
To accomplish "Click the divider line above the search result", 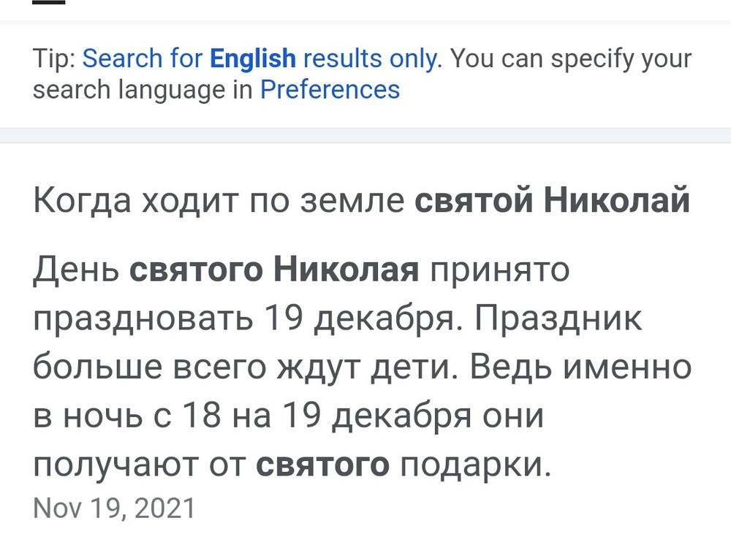I will pos(365,135).
